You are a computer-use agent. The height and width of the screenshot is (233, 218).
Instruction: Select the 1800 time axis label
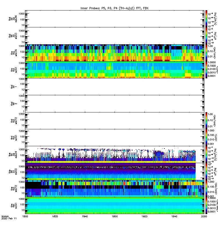pos(25,216)
